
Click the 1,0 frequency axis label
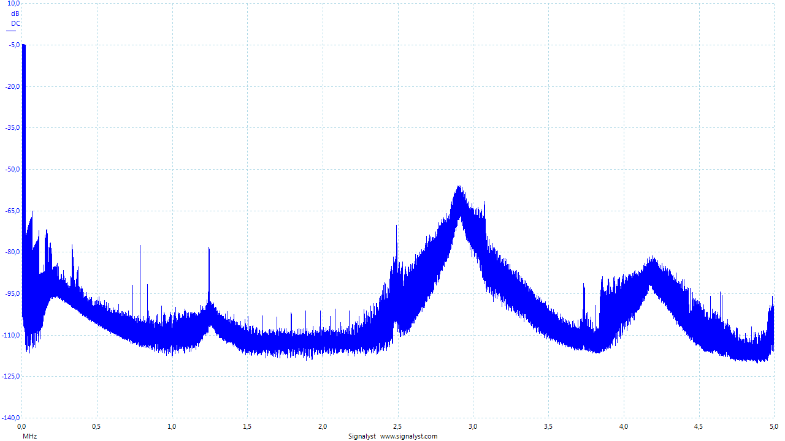pos(172,426)
